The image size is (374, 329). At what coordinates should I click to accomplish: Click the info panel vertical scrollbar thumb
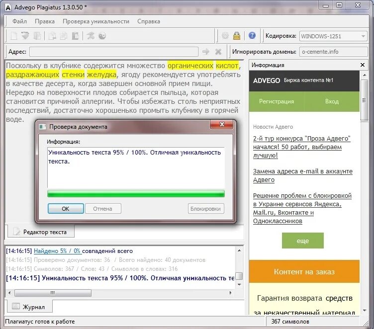(364, 100)
